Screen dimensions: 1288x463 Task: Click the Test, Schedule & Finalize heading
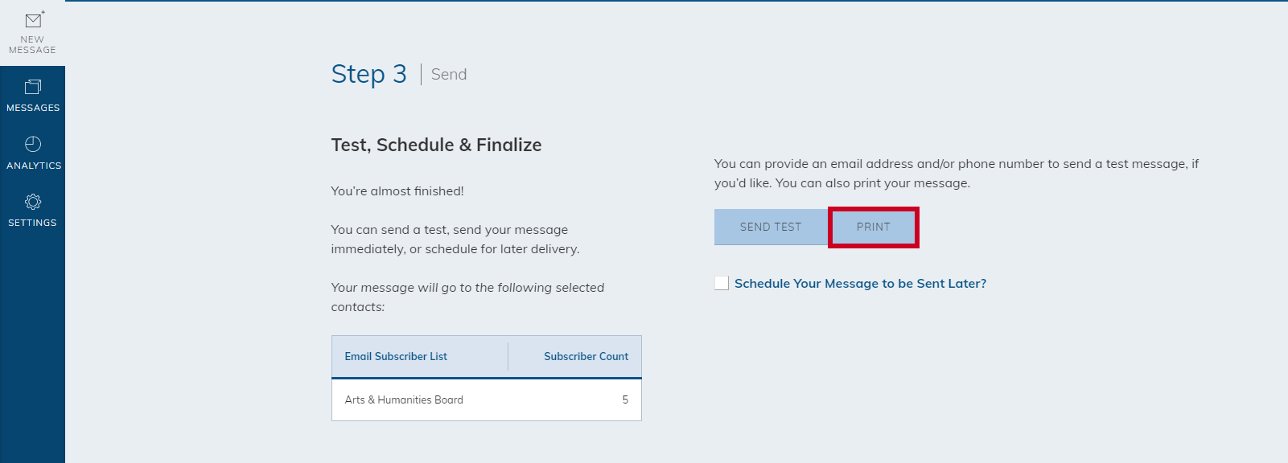click(x=436, y=145)
